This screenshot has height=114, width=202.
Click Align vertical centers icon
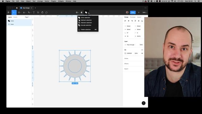click(x=139, y=21)
